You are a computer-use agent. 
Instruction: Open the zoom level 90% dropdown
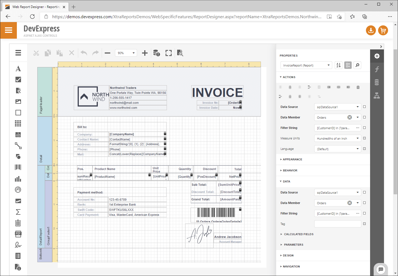(x=126, y=53)
